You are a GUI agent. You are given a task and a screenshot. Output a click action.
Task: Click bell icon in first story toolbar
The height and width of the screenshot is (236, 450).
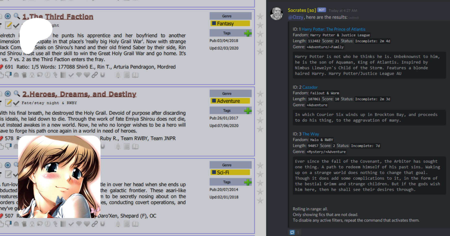(118, 75)
